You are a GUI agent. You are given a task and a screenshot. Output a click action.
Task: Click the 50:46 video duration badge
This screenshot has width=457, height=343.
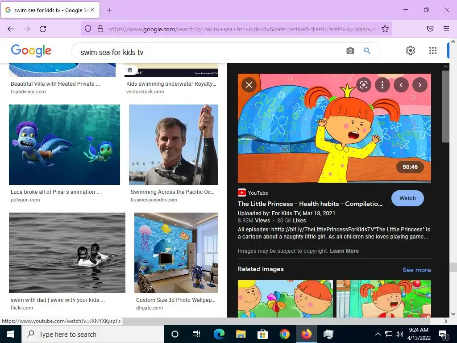pos(410,167)
